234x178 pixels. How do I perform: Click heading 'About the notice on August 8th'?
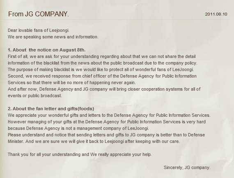pos(46,50)
